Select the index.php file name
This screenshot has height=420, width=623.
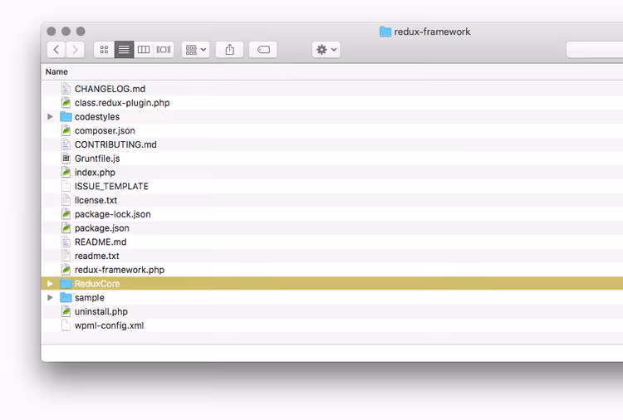[95, 173]
